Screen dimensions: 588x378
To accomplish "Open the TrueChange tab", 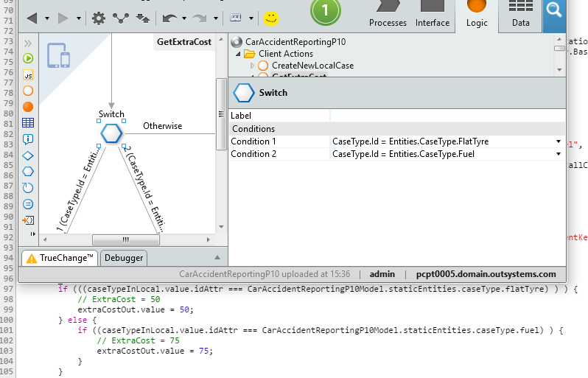I will coord(60,258).
